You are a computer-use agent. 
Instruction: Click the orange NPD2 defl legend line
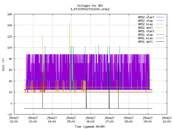pyautogui.click(x=160, y=27)
